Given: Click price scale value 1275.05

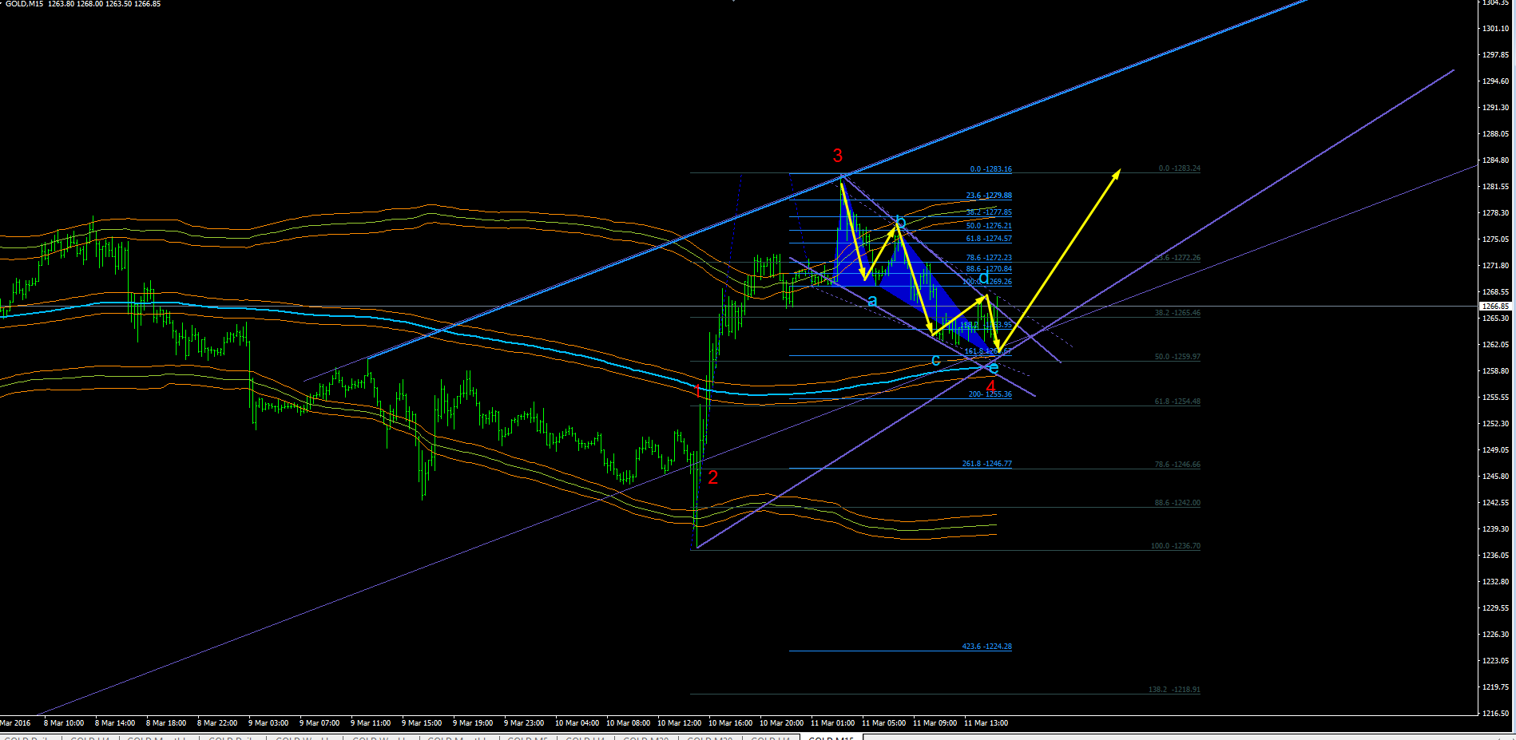Looking at the screenshot, I should click(1496, 239).
